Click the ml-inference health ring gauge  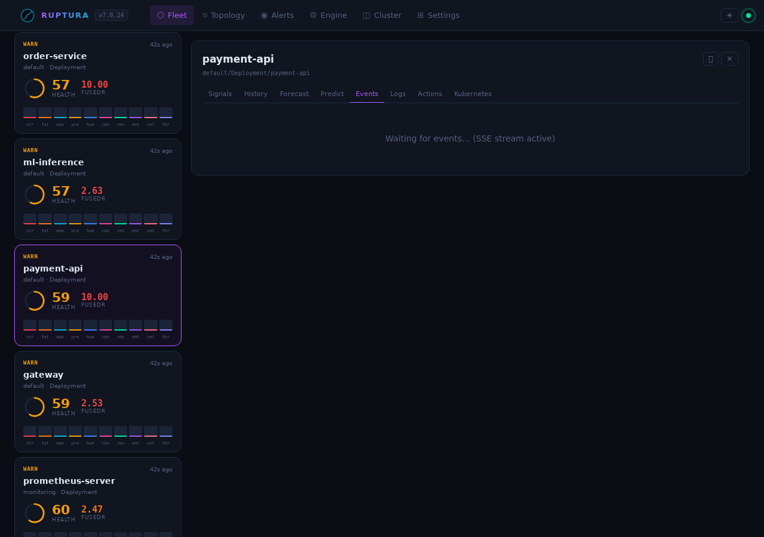(35, 195)
